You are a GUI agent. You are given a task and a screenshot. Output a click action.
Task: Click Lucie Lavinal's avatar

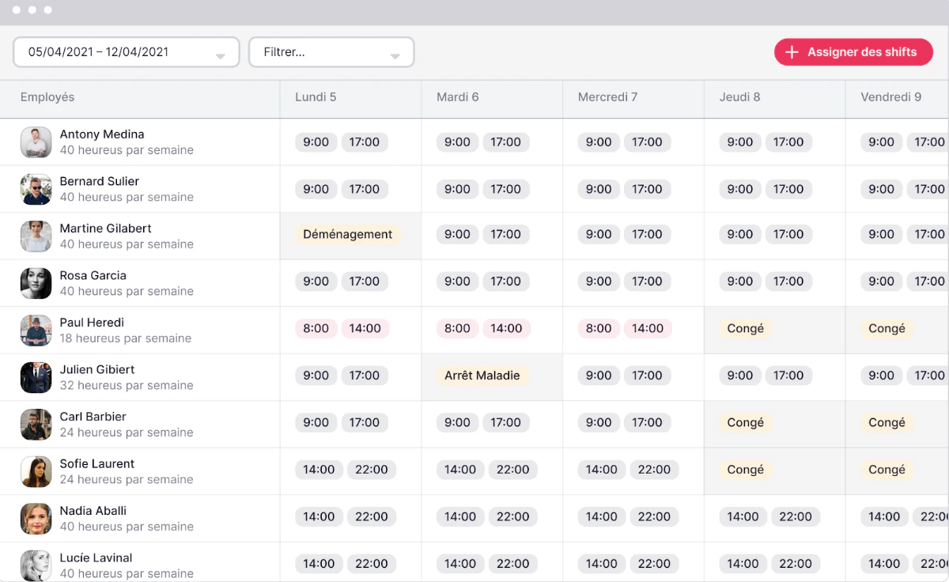point(36,565)
